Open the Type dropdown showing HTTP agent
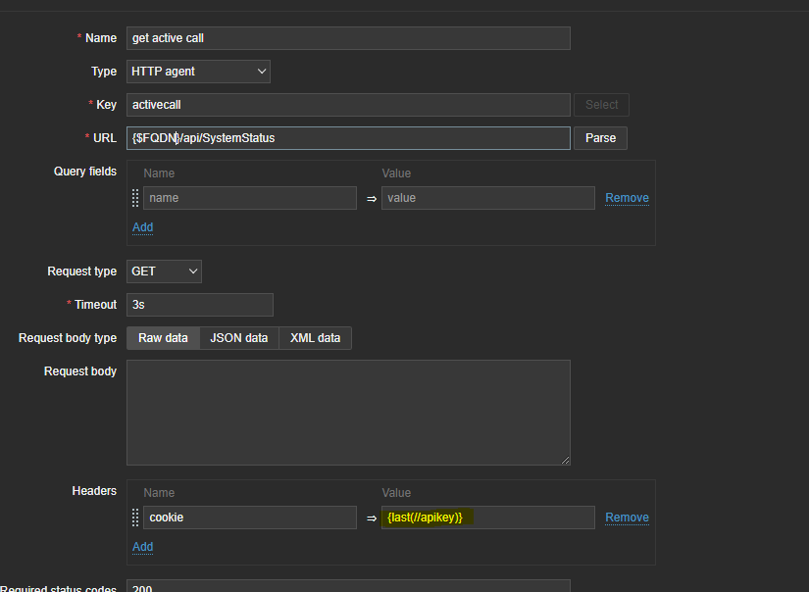Viewport: 809px width, 592px height. pos(198,72)
